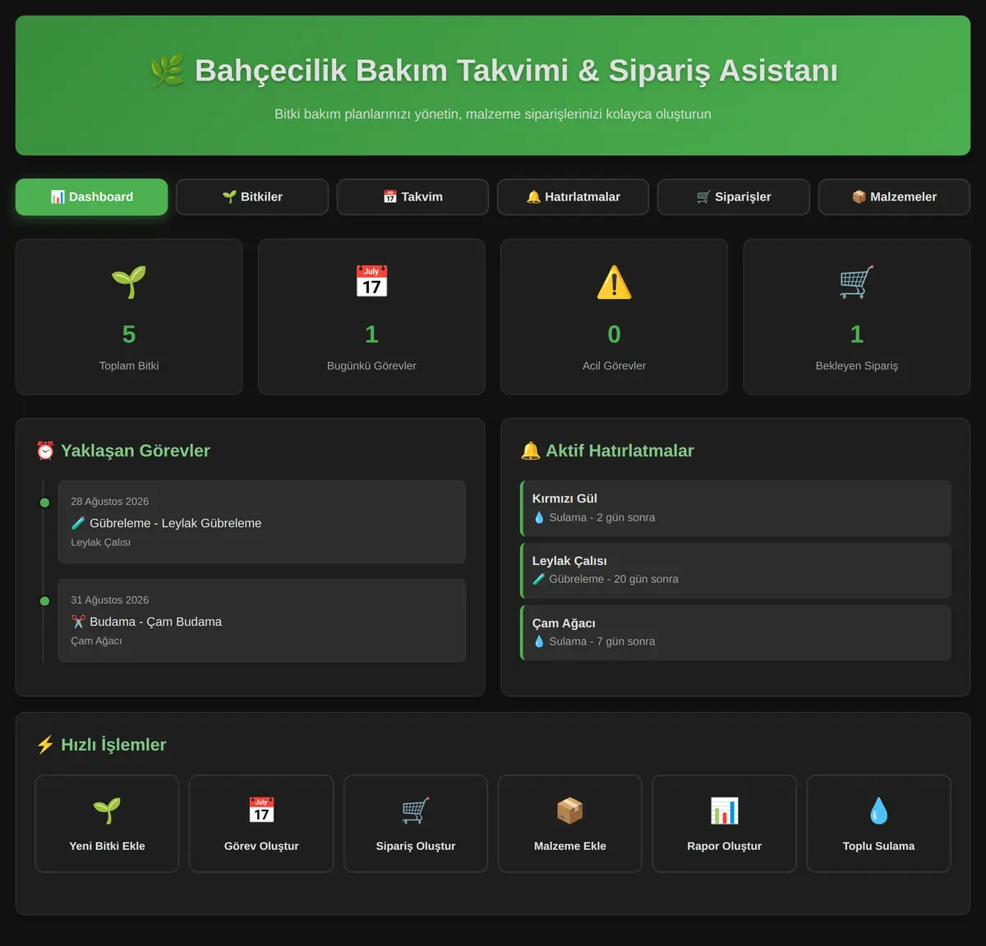
Task: Select the 31 Ağustos 2026 date
Action: pyautogui.click(x=109, y=600)
